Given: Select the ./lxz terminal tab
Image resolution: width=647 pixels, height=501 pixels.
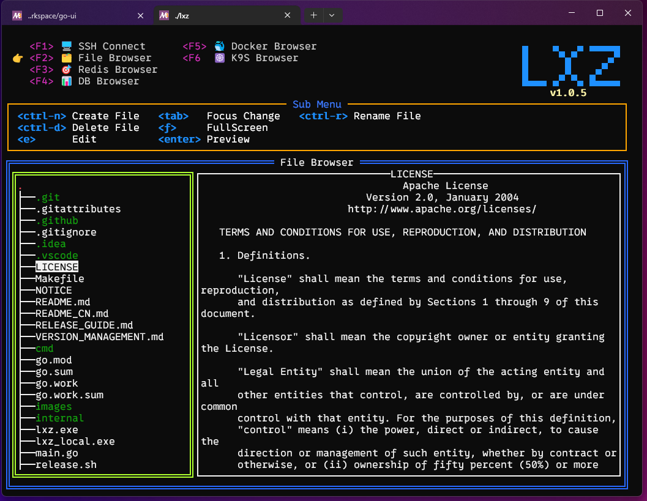Looking at the screenshot, I should click(x=226, y=16).
